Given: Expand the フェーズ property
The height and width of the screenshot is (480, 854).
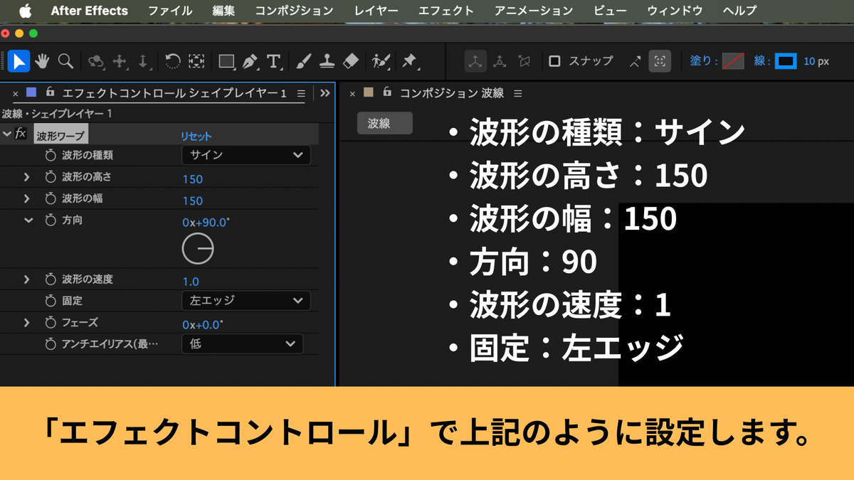Looking at the screenshot, I should tap(27, 323).
